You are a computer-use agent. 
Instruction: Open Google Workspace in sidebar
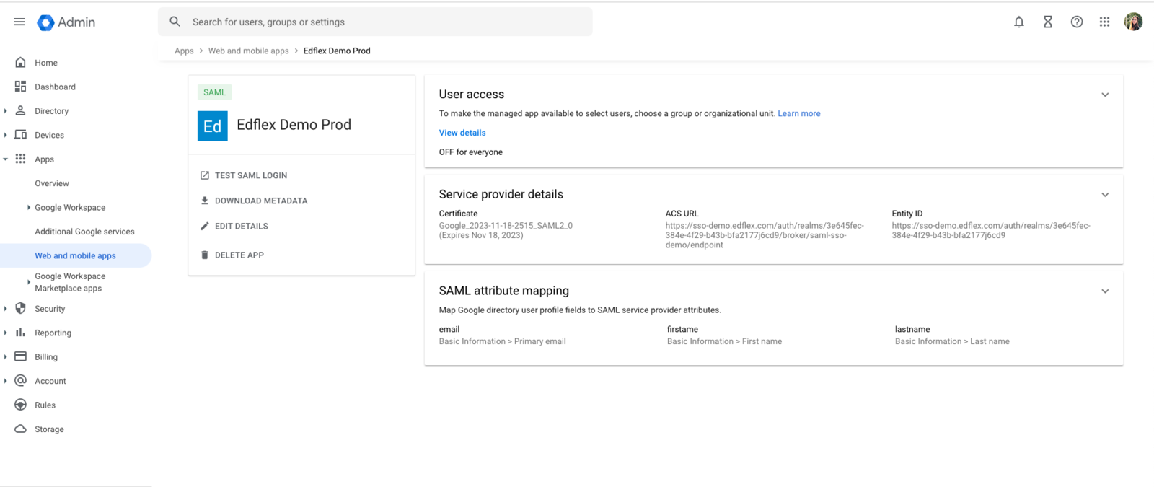pyautogui.click(x=70, y=207)
